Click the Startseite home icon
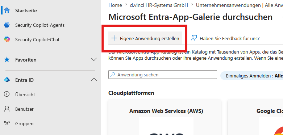The height and width of the screenshot is (135, 283). [x=7, y=10]
